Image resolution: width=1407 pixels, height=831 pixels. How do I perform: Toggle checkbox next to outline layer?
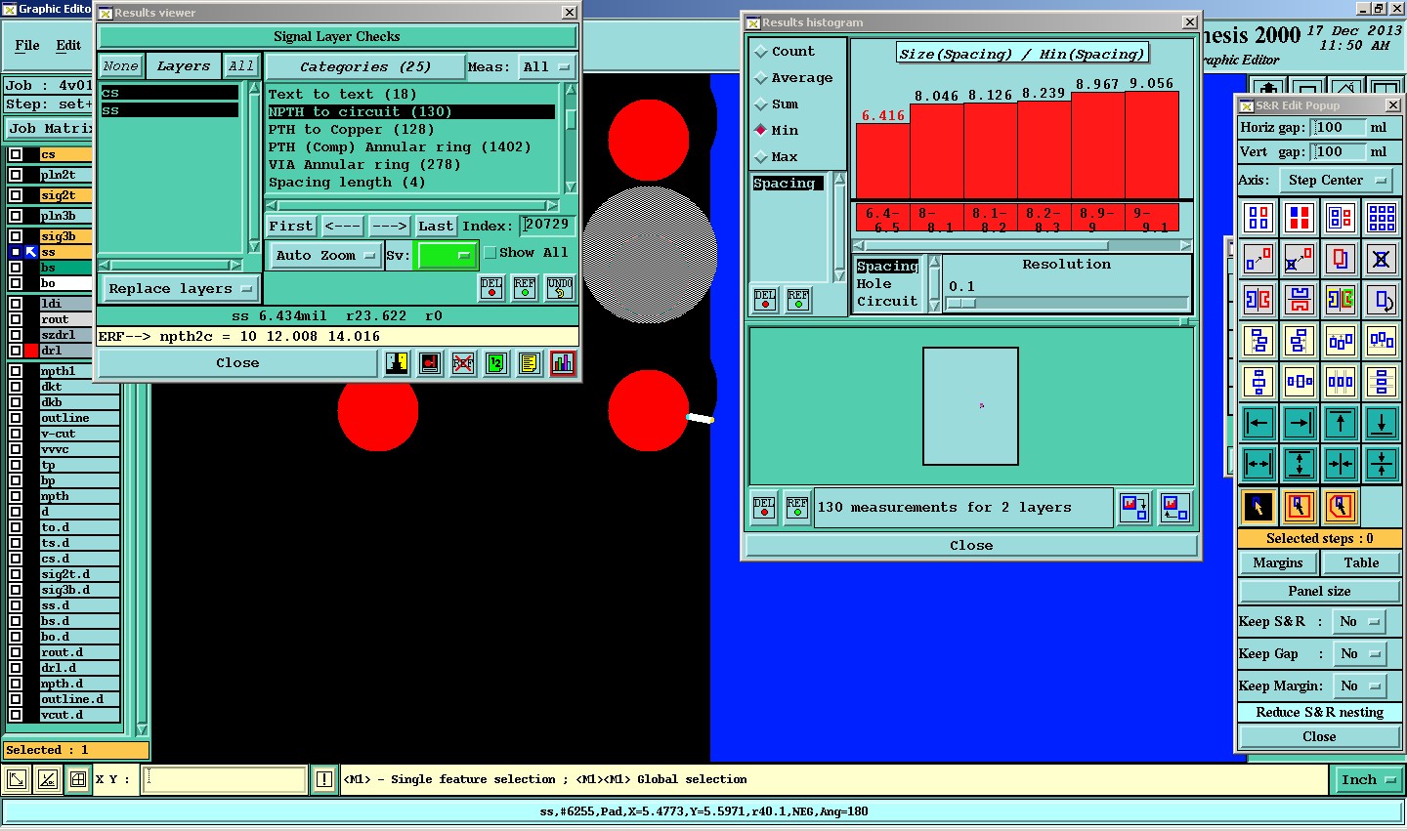coord(16,418)
